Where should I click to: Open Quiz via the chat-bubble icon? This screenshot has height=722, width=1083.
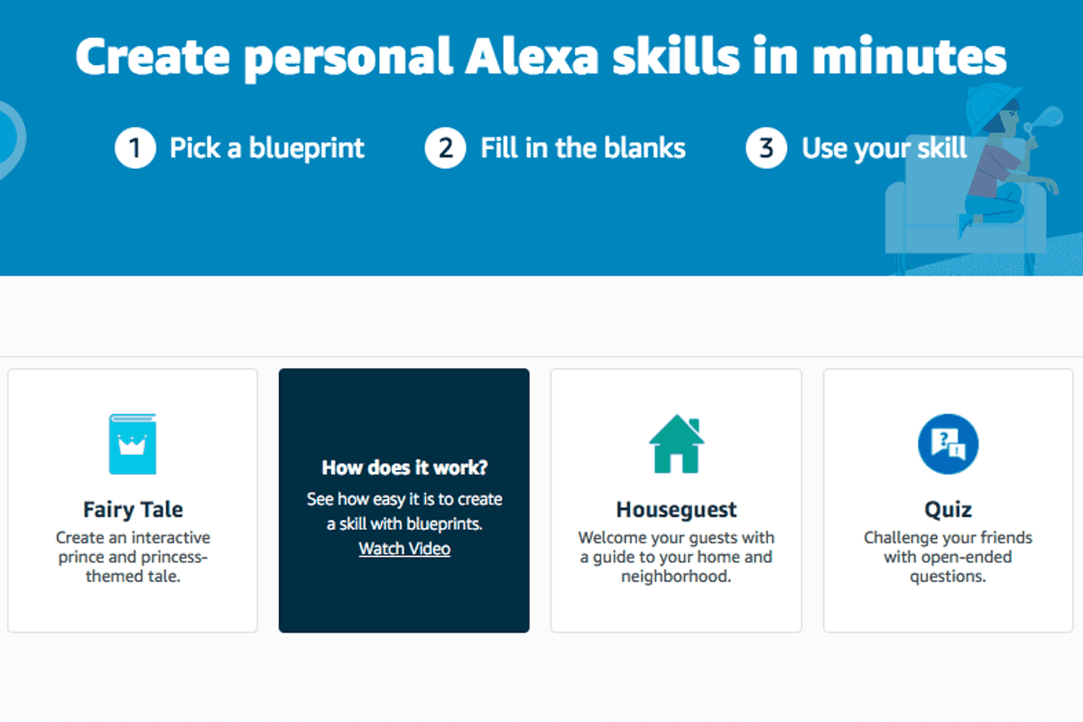click(x=947, y=441)
